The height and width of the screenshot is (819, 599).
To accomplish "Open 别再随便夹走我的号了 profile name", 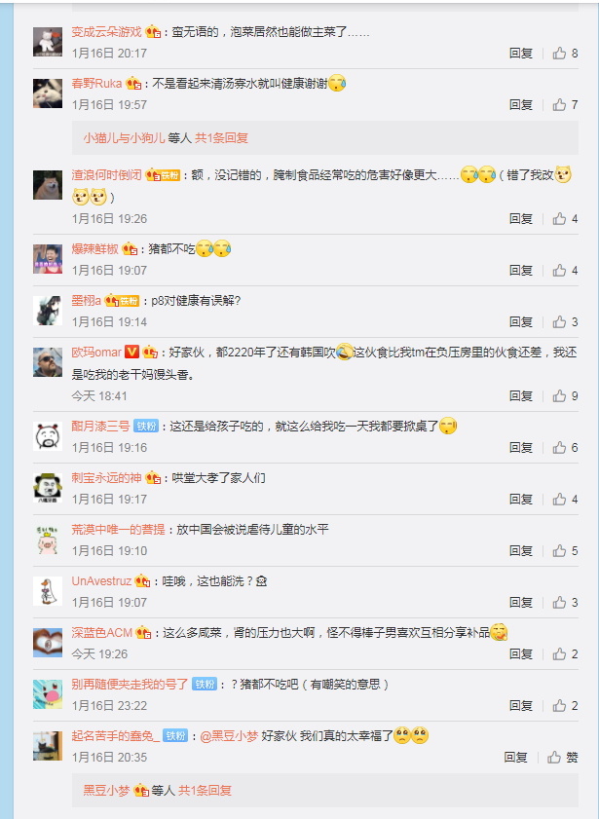I will [130, 685].
